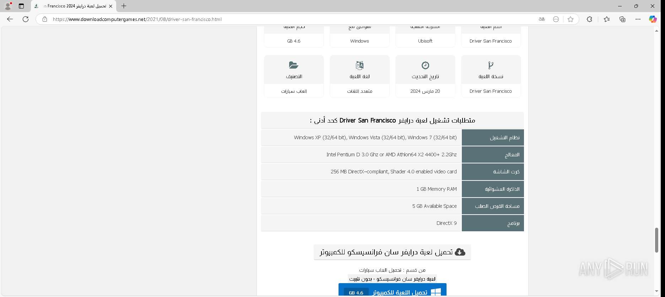Click the Ubisoft publisher value

(425, 41)
